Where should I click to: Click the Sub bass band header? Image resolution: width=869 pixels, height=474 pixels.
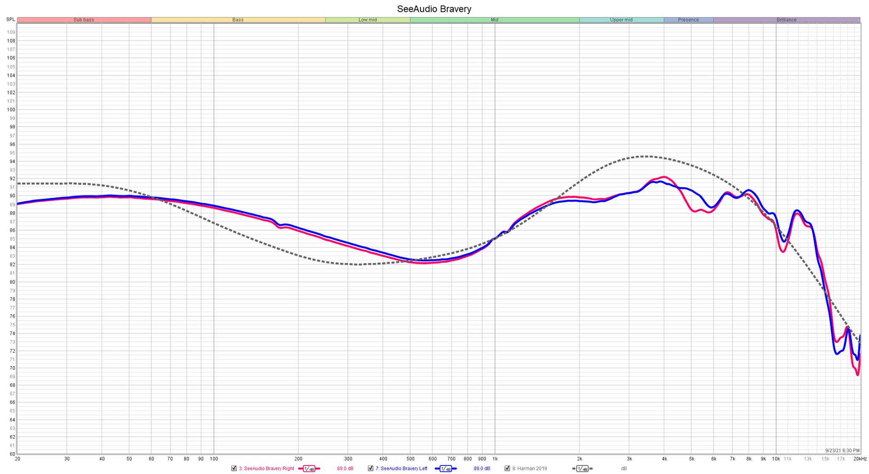coord(84,20)
